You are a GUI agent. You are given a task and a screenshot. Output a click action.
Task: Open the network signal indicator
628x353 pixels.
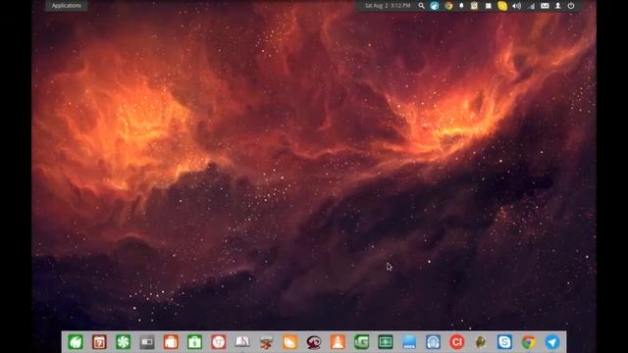pos(531,6)
